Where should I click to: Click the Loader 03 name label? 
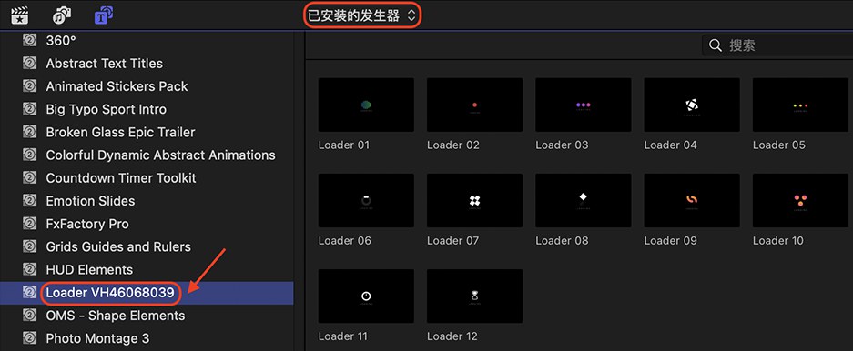tap(562, 145)
